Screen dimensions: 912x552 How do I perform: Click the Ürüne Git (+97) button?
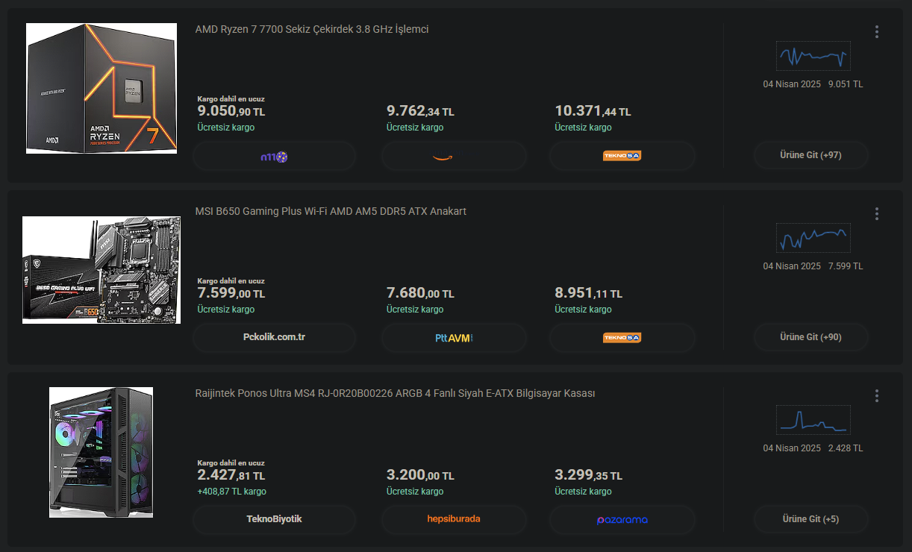pyautogui.click(x=811, y=155)
